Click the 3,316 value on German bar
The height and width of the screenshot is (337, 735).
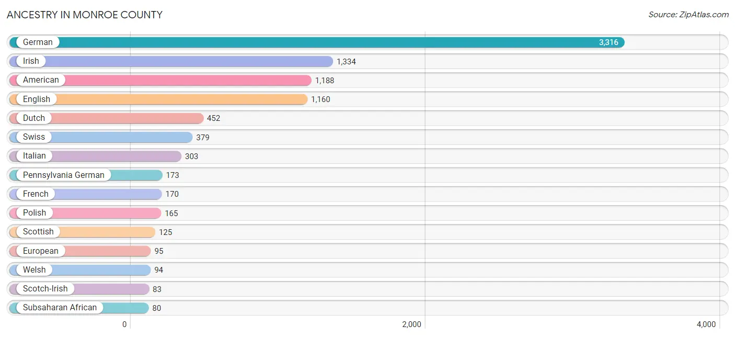pyautogui.click(x=608, y=43)
